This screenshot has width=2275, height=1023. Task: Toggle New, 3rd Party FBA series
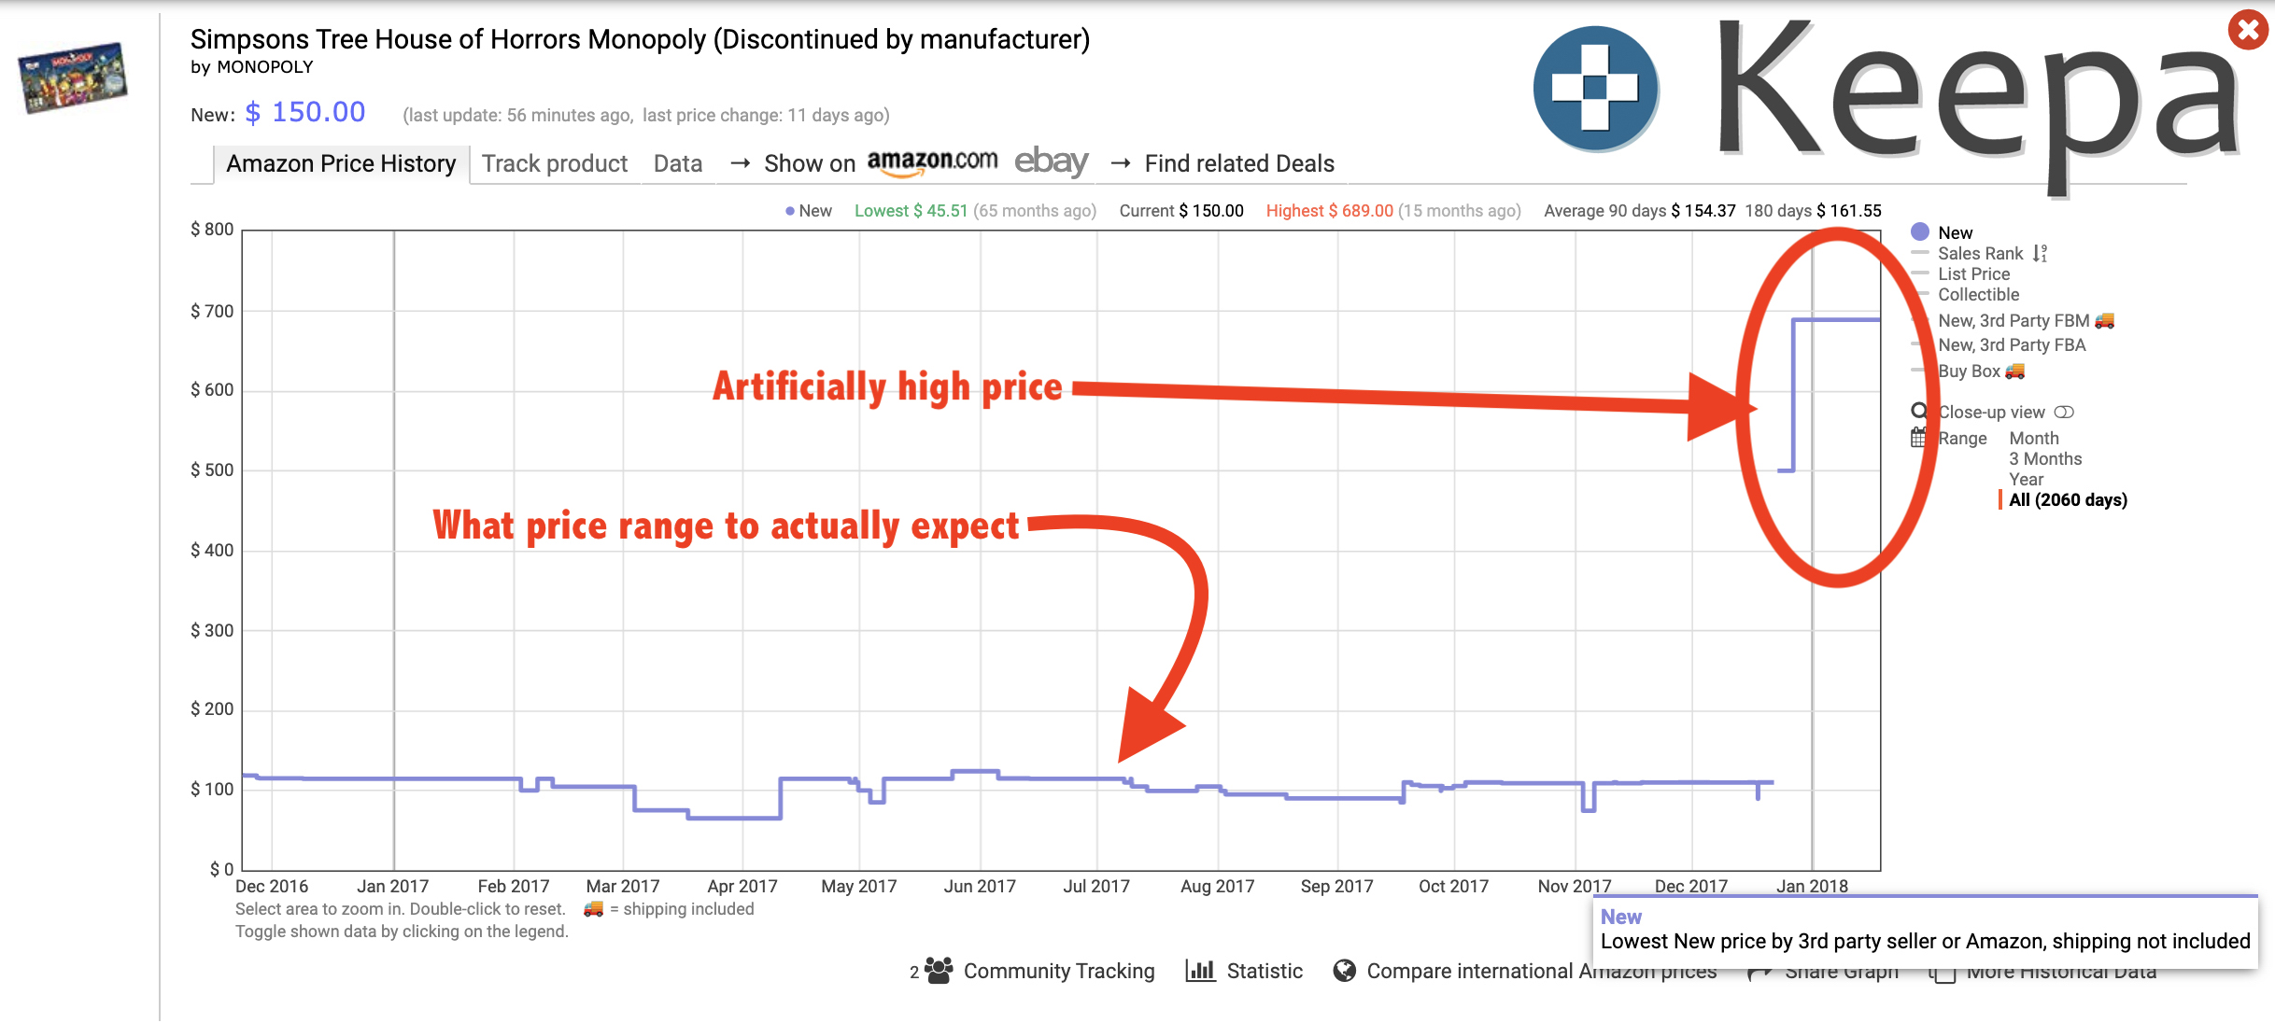(x=2012, y=344)
